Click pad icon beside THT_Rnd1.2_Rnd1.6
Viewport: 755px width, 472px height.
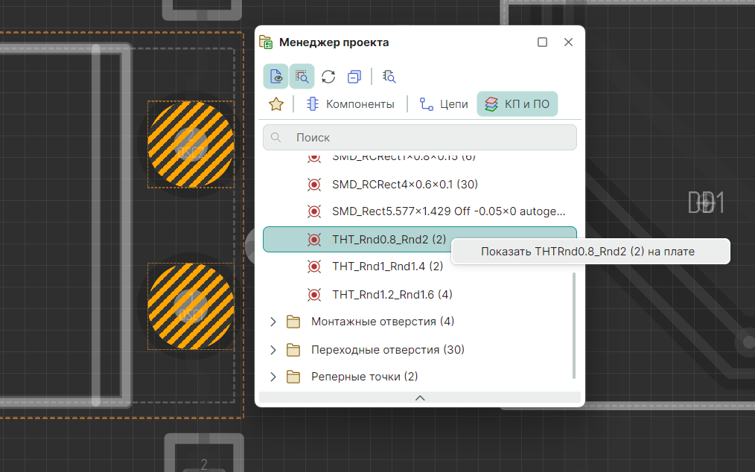tap(314, 294)
